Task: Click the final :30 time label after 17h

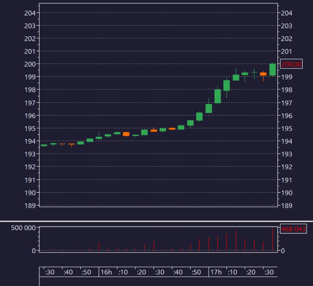Action: click(x=269, y=272)
